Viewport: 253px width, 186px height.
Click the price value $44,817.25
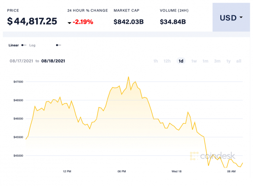click(32, 21)
